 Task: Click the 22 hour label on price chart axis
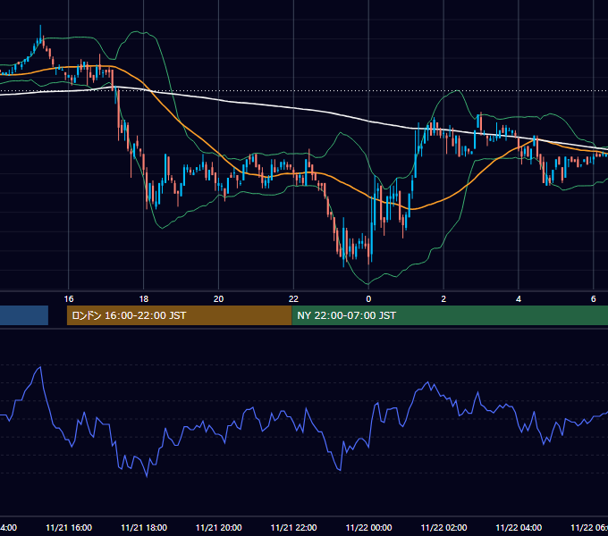tap(293, 299)
